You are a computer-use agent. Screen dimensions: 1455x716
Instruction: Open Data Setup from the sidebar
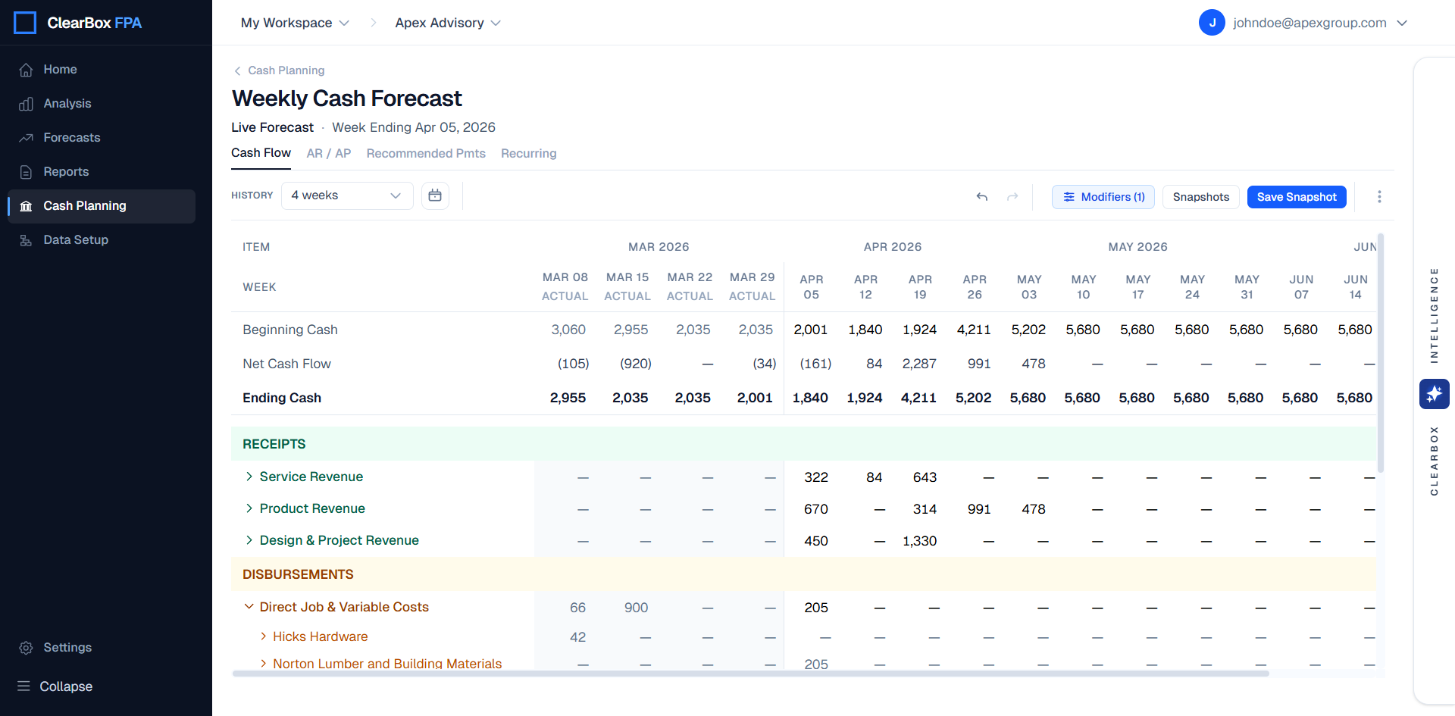point(26,239)
